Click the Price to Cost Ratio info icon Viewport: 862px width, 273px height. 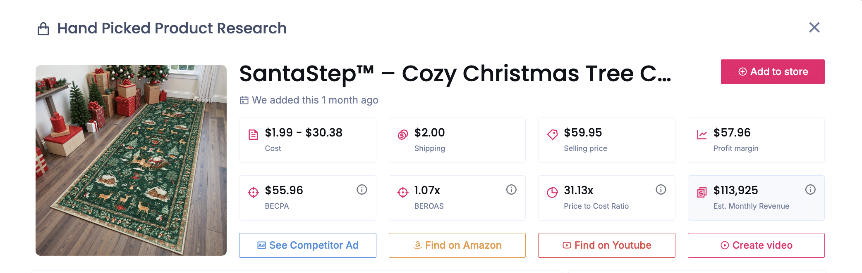coord(661,190)
